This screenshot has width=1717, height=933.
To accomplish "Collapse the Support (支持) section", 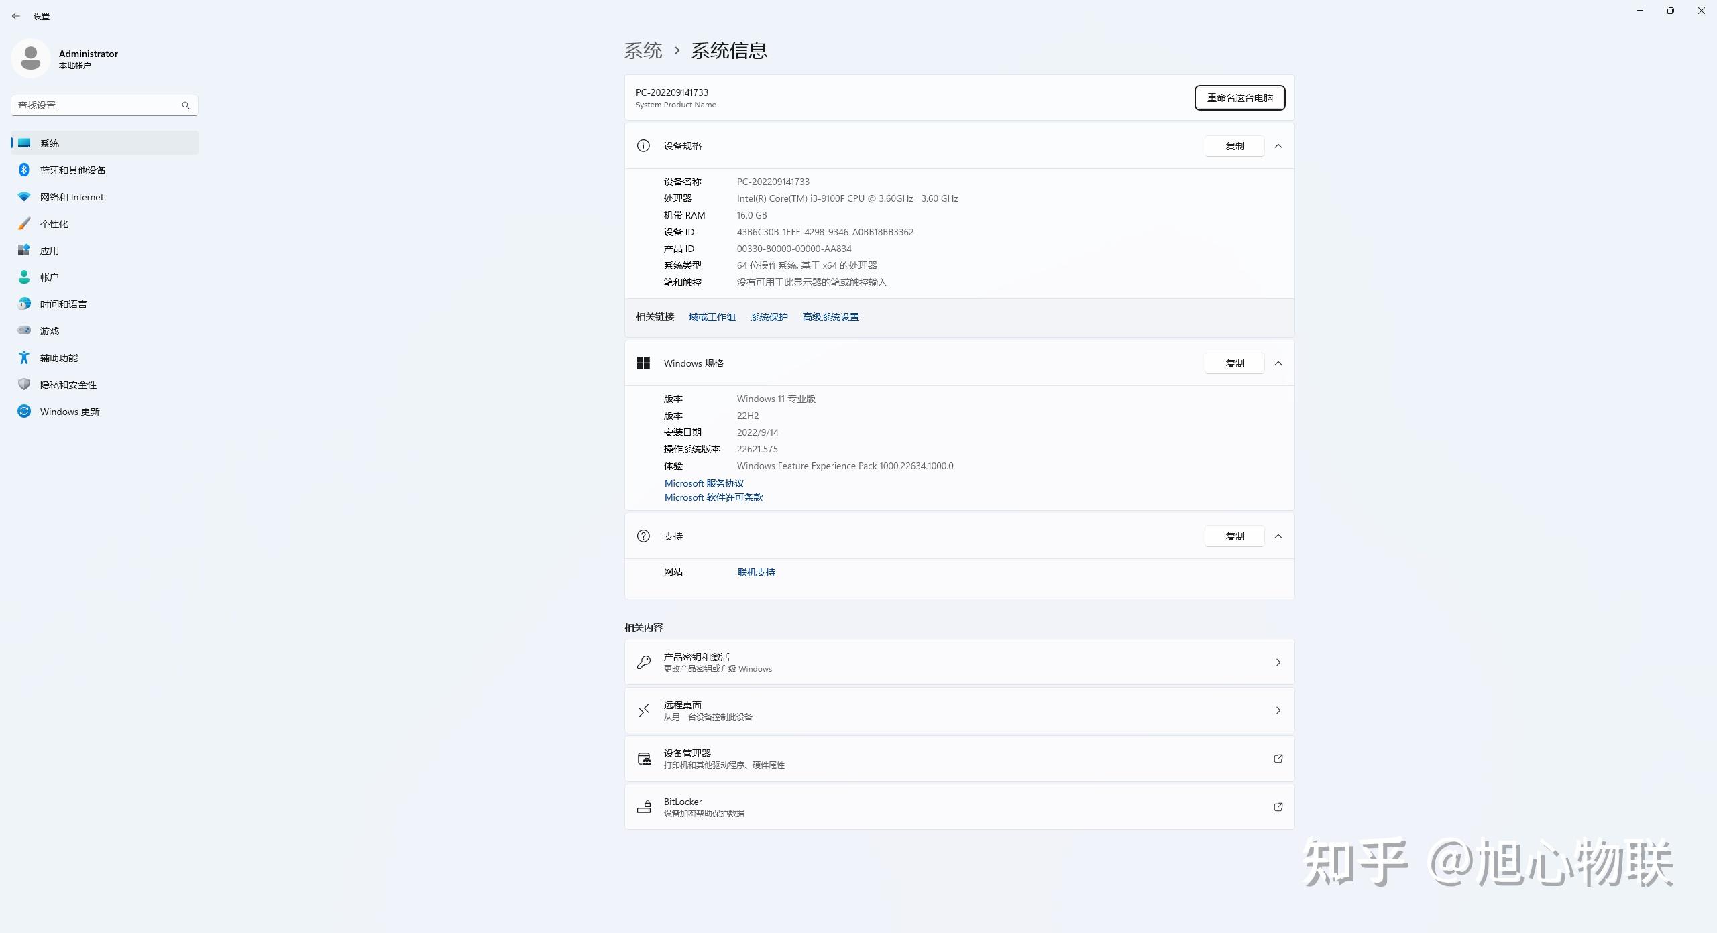I will [x=1278, y=536].
